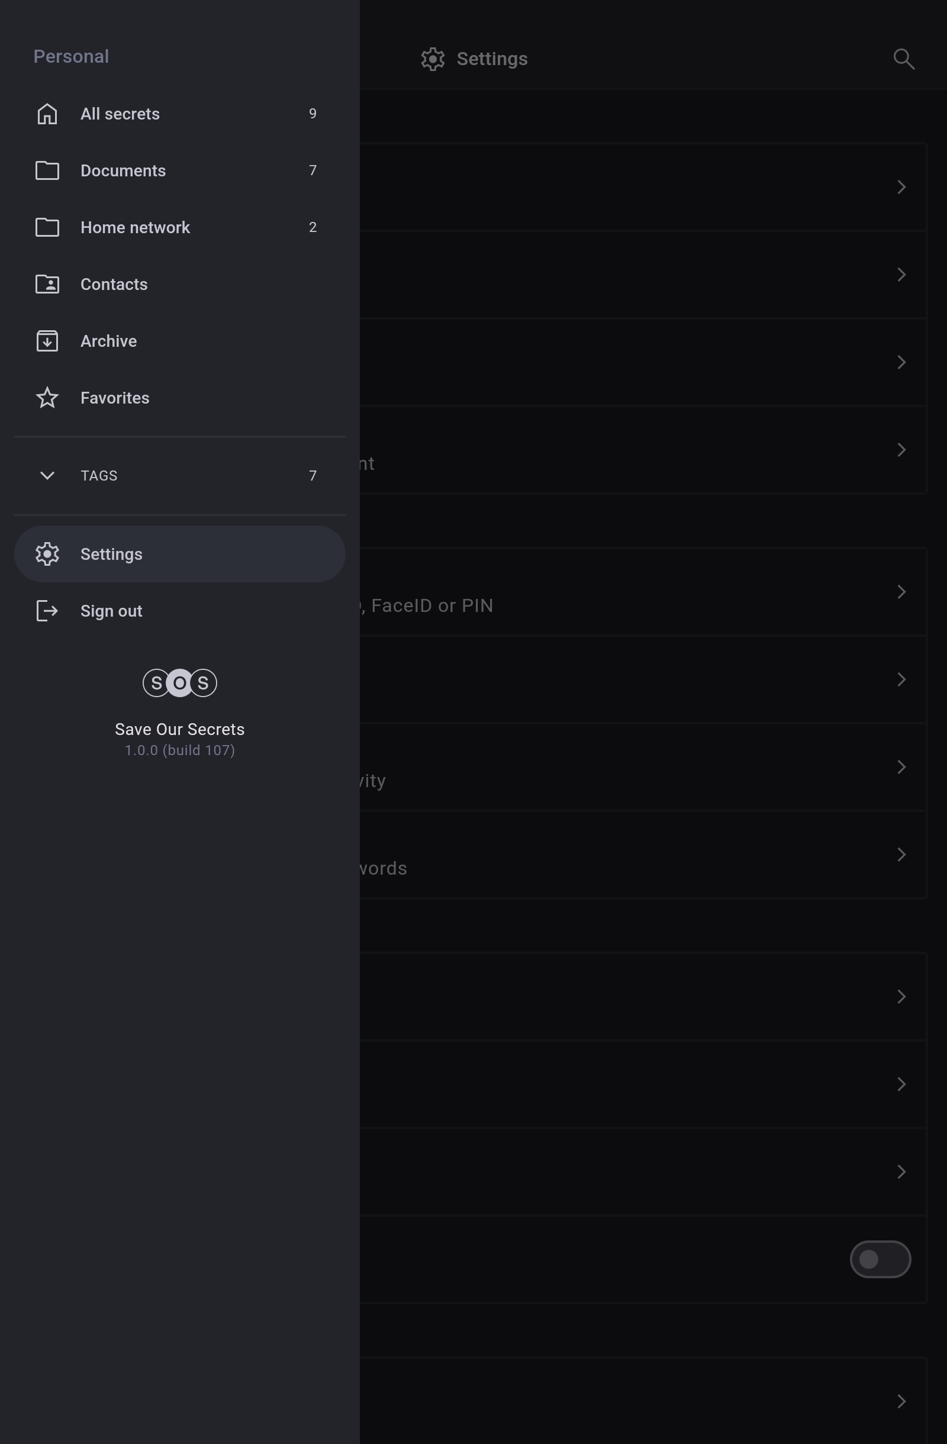Click the Sign out label
947x1444 pixels.
pyautogui.click(x=112, y=611)
